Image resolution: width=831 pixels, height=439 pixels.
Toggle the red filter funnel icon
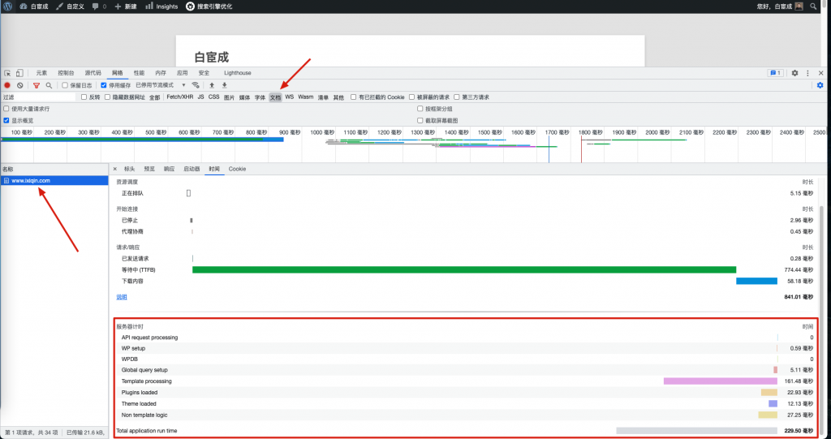37,85
